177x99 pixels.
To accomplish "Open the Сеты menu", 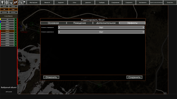I will click(x=74, y=3).
